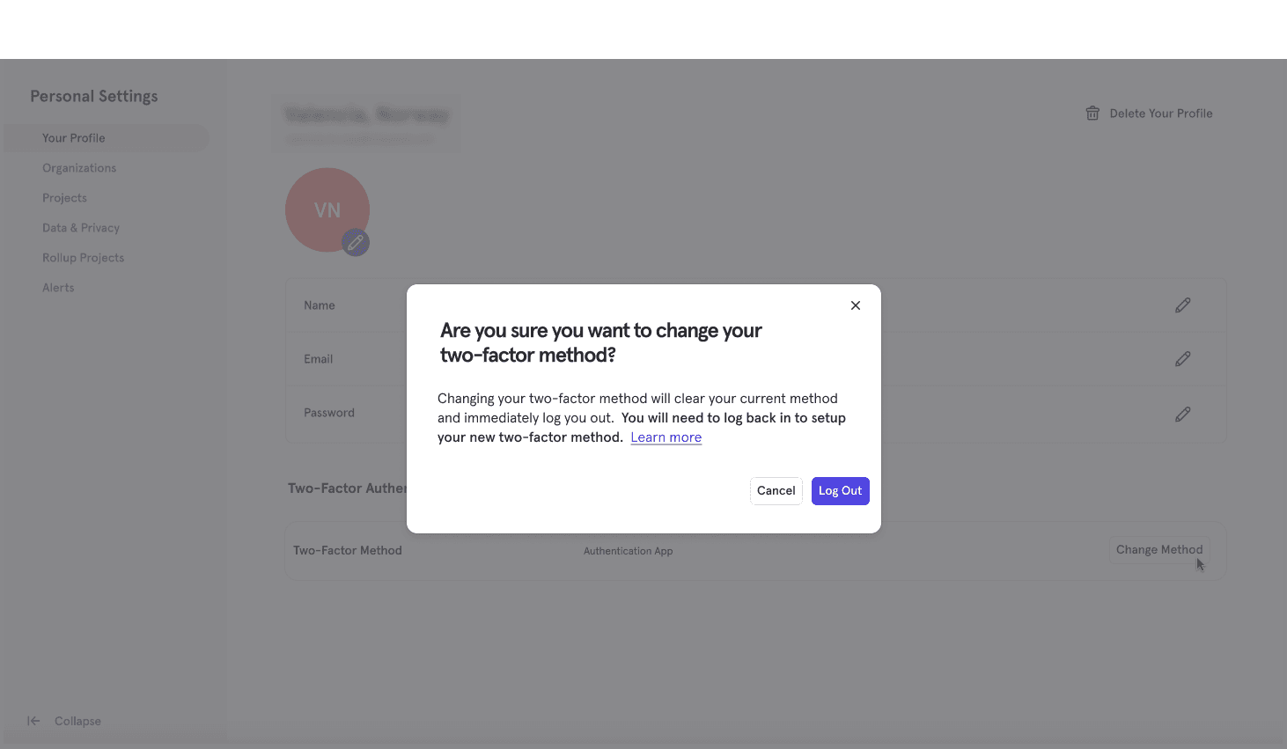Edit the profile avatar picture
1287x749 pixels.
coord(356,242)
